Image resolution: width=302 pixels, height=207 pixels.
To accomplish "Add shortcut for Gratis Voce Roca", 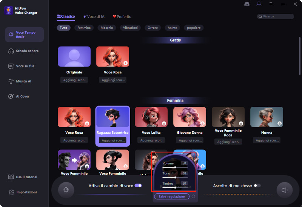I will [112, 80].
